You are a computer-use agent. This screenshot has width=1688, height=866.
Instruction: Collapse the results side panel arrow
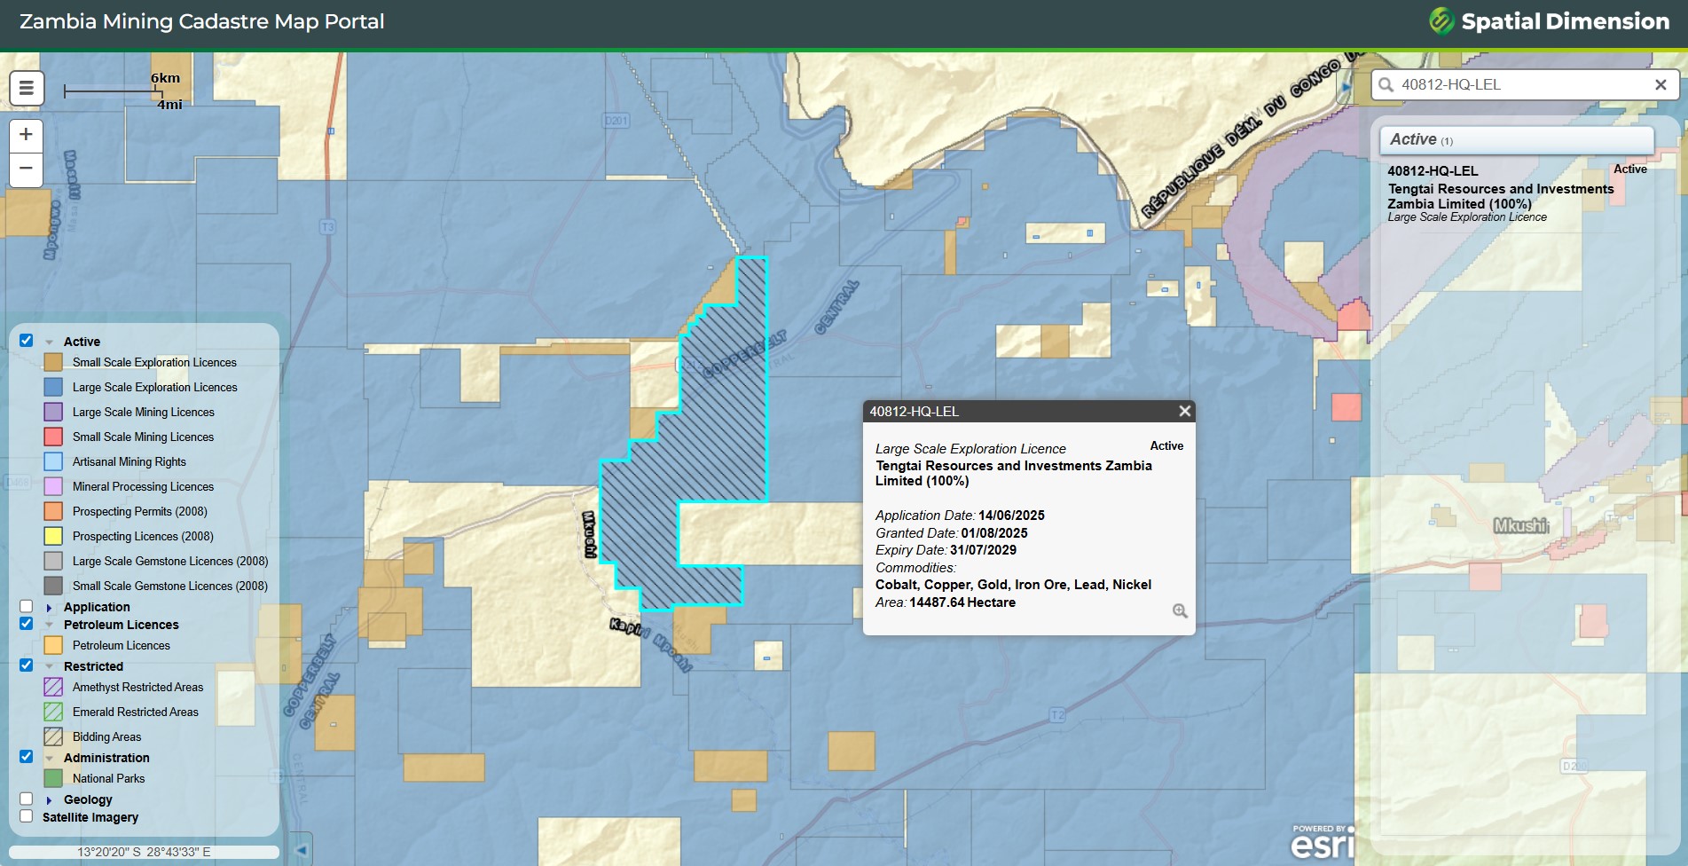coord(1346,87)
